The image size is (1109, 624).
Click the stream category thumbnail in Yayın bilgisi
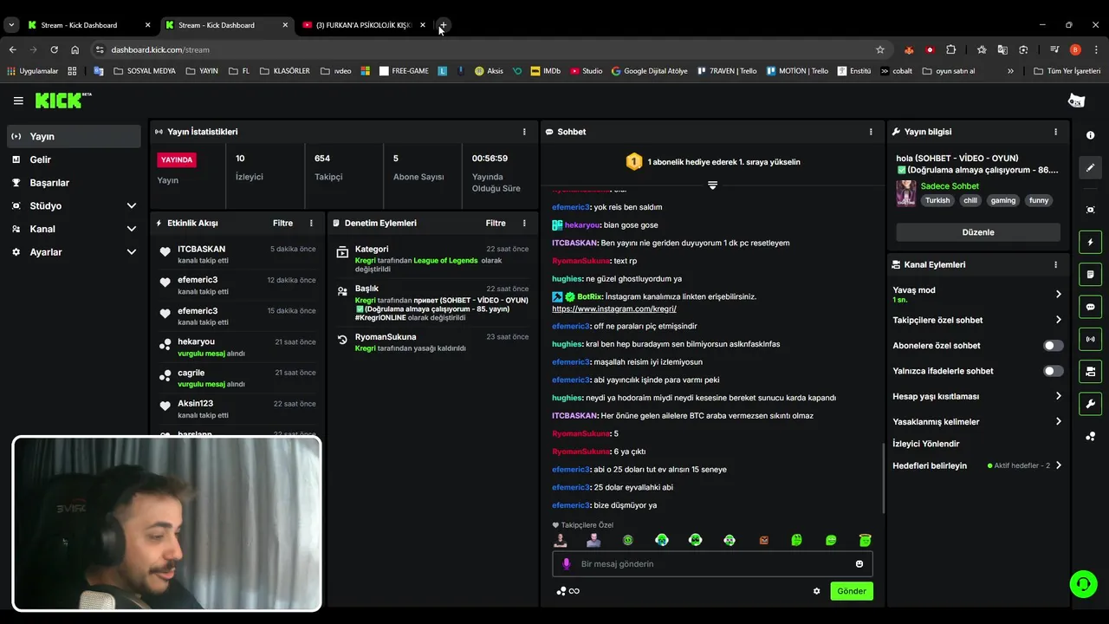click(x=906, y=193)
